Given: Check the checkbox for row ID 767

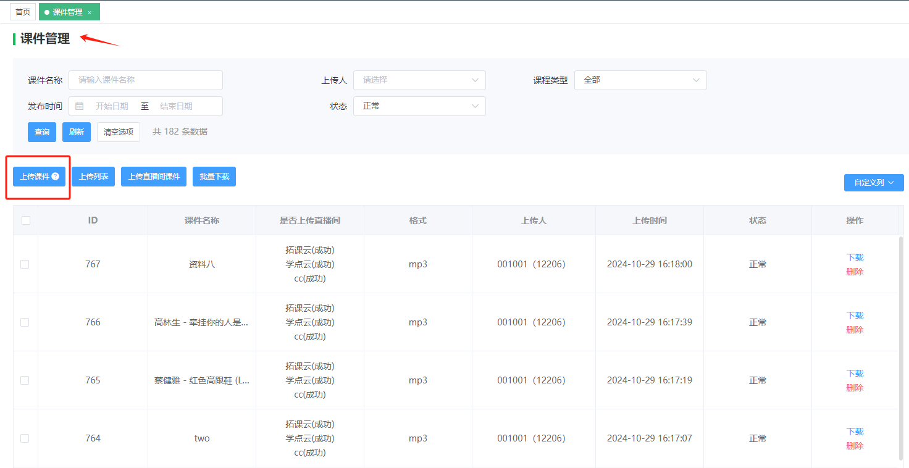Looking at the screenshot, I should [x=25, y=264].
